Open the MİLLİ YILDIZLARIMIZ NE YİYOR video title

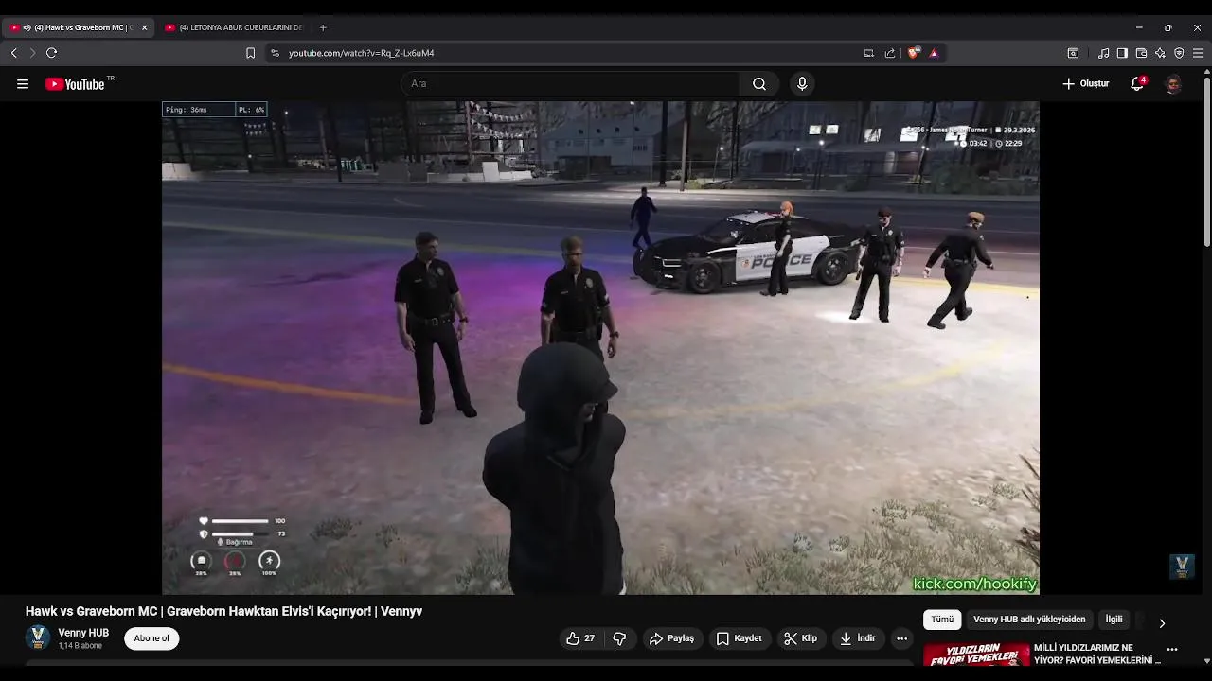pos(1097,654)
